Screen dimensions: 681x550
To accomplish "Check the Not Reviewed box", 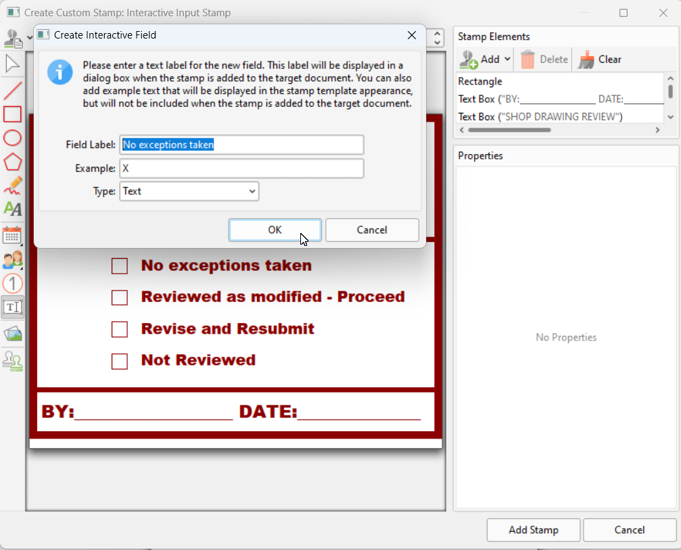I will 120,361.
